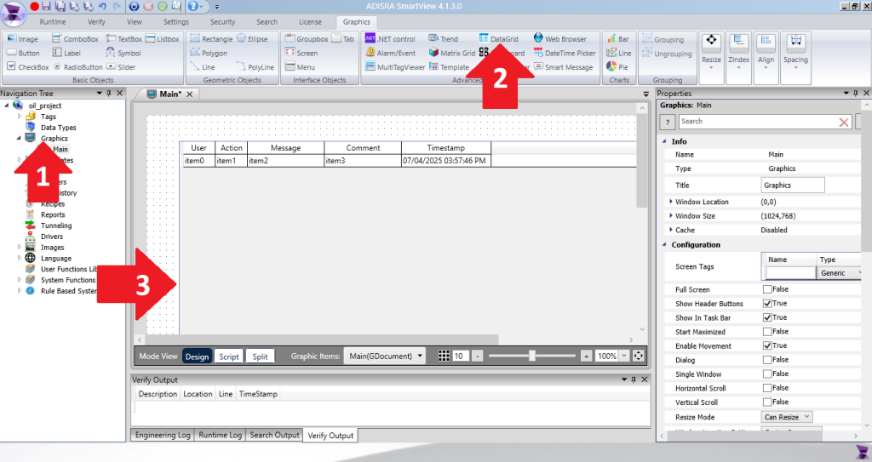The width and height of the screenshot is (872, 462).
Task: Select the Label object tool
Action: click(x=66, y=53)
